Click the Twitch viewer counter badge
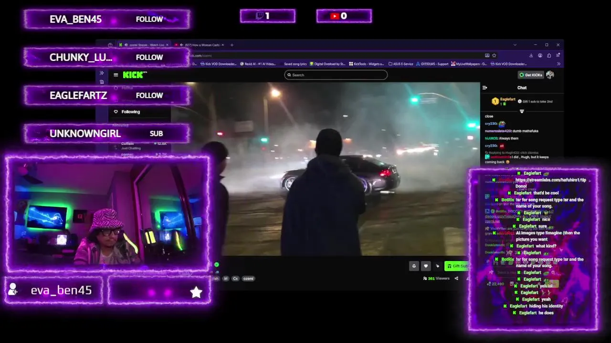611x343 pixels. (267, 16)
